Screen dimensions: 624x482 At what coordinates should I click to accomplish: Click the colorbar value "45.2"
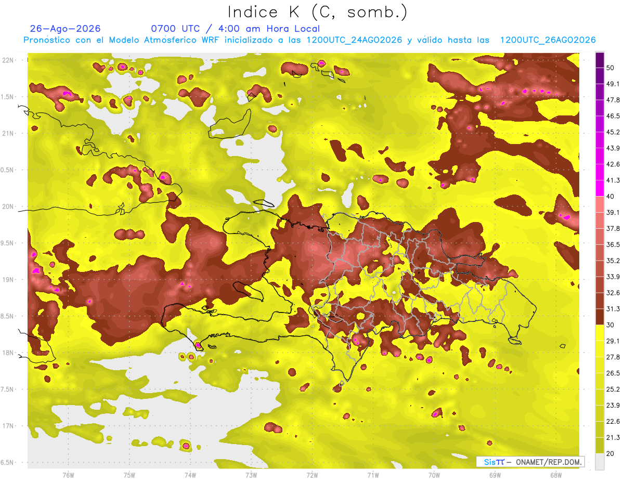click(613, 132)
